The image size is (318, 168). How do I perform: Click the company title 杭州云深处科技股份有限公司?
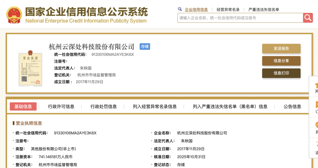click(91, 47)
